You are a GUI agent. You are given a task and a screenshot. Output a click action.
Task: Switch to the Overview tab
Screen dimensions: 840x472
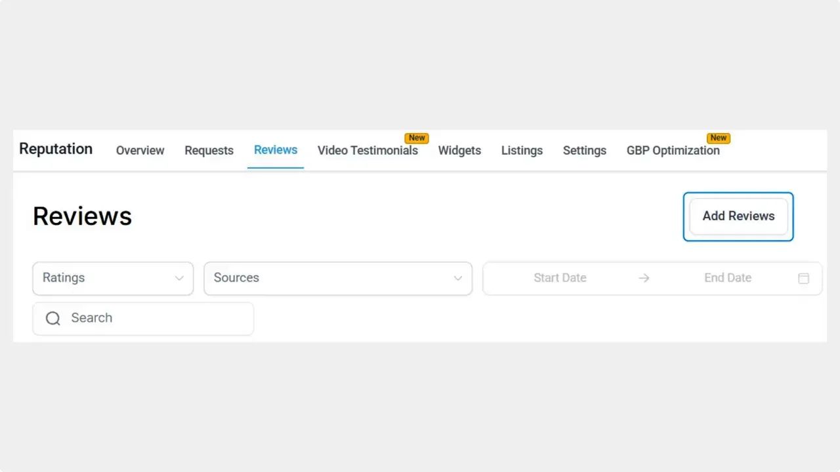(140, 150)
